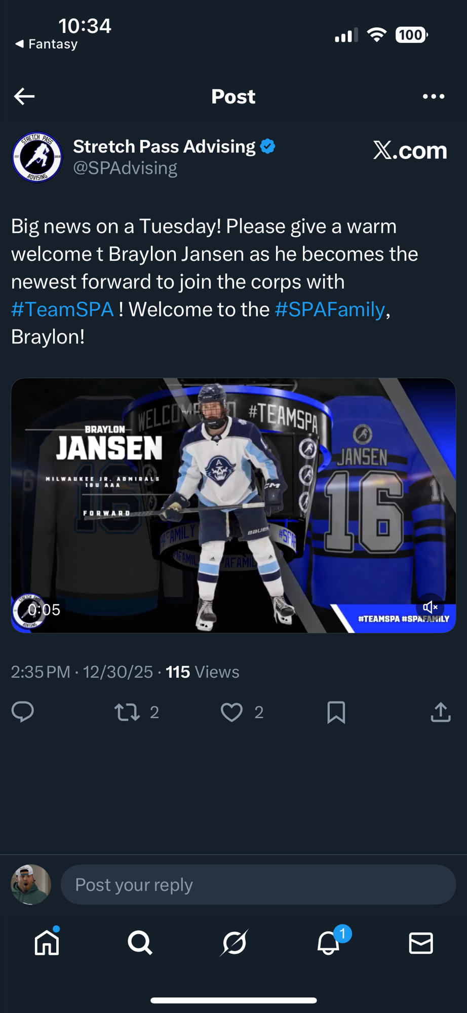Open the Search tab
The height and width of the screenshot is (1013, 467).
140,943
